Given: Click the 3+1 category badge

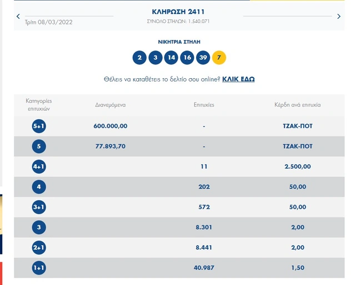Looking at the screenshot, I should [39, 207].
